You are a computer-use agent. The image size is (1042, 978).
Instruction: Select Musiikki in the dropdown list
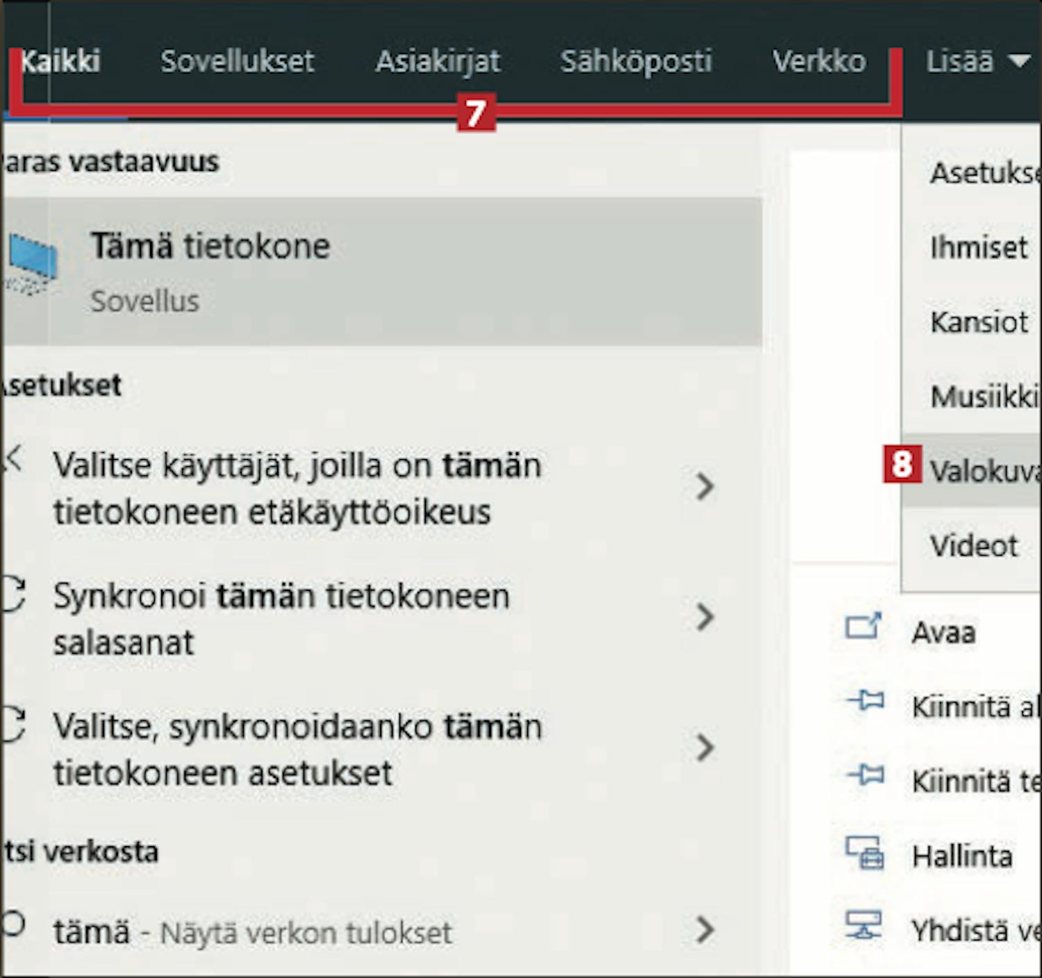click(983, 397)
